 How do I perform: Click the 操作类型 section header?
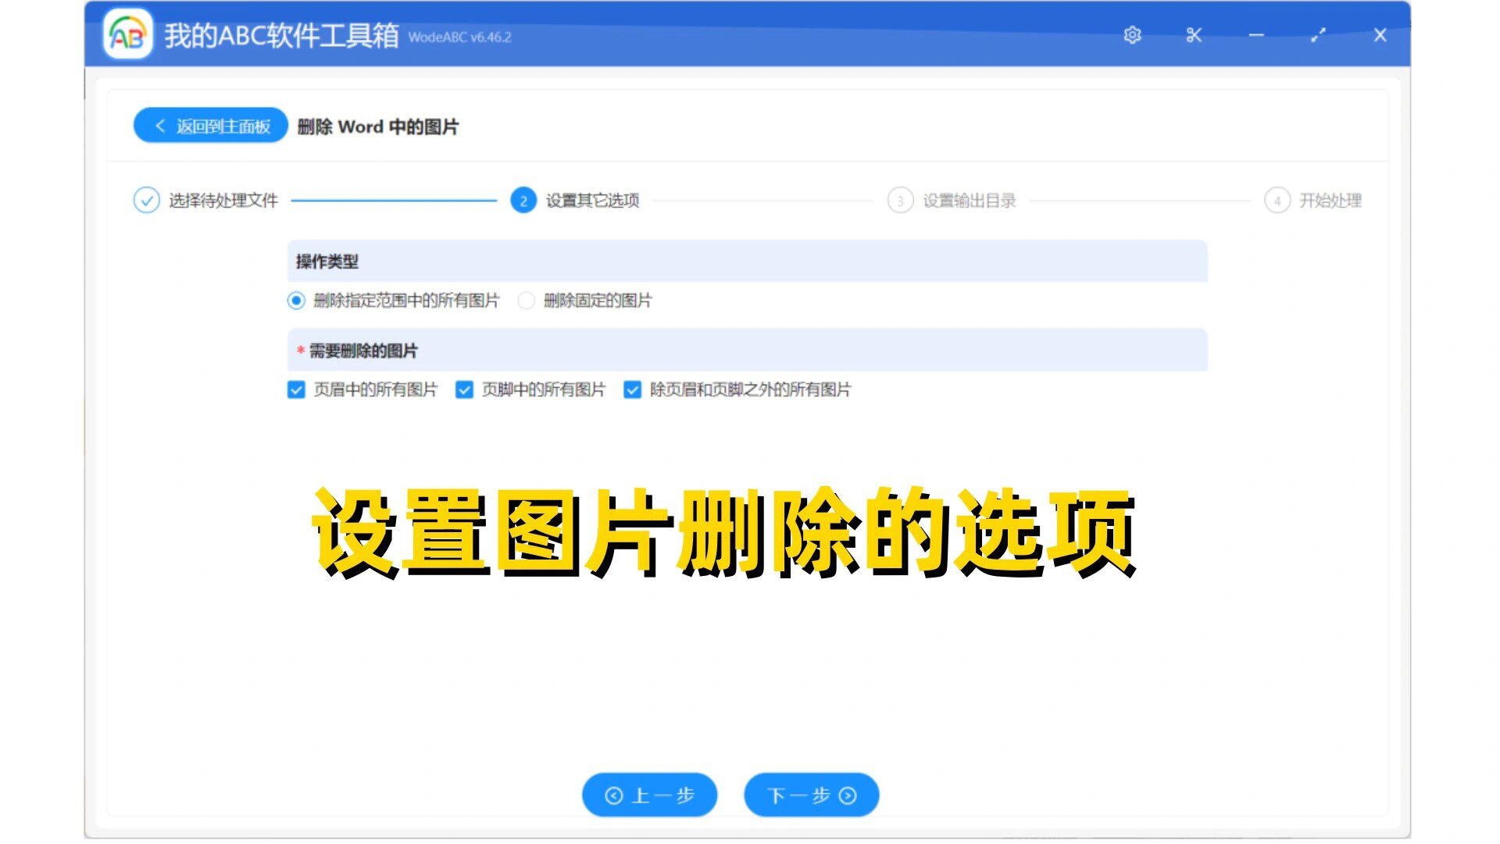pyautogui.click(x=747, y=262)
